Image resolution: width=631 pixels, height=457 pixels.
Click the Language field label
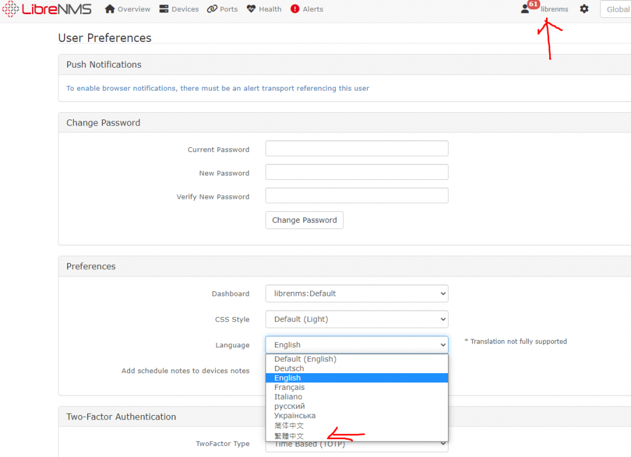coord(232,345)
